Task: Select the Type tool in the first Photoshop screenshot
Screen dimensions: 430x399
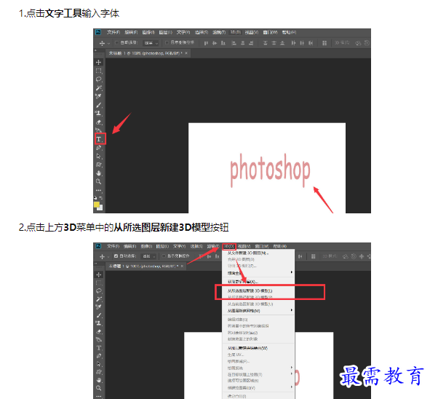Action: (99, 139)
